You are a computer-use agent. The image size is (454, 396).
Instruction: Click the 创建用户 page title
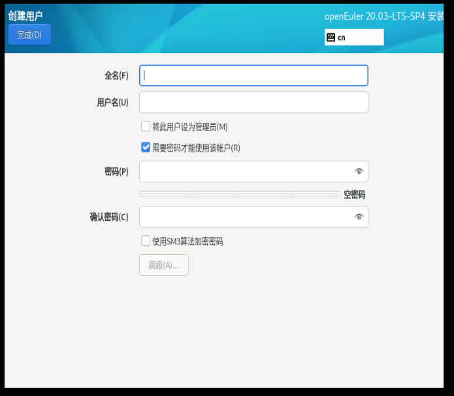click(x=25, y=16)
